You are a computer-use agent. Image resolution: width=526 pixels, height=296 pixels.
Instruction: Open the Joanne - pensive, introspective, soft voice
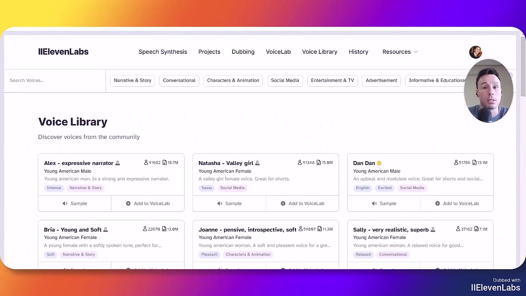click(x=247, y=230)
